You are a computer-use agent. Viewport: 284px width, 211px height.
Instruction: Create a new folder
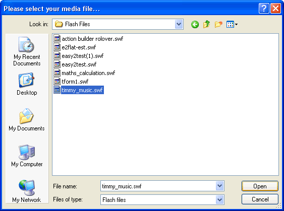pos(218,24)
